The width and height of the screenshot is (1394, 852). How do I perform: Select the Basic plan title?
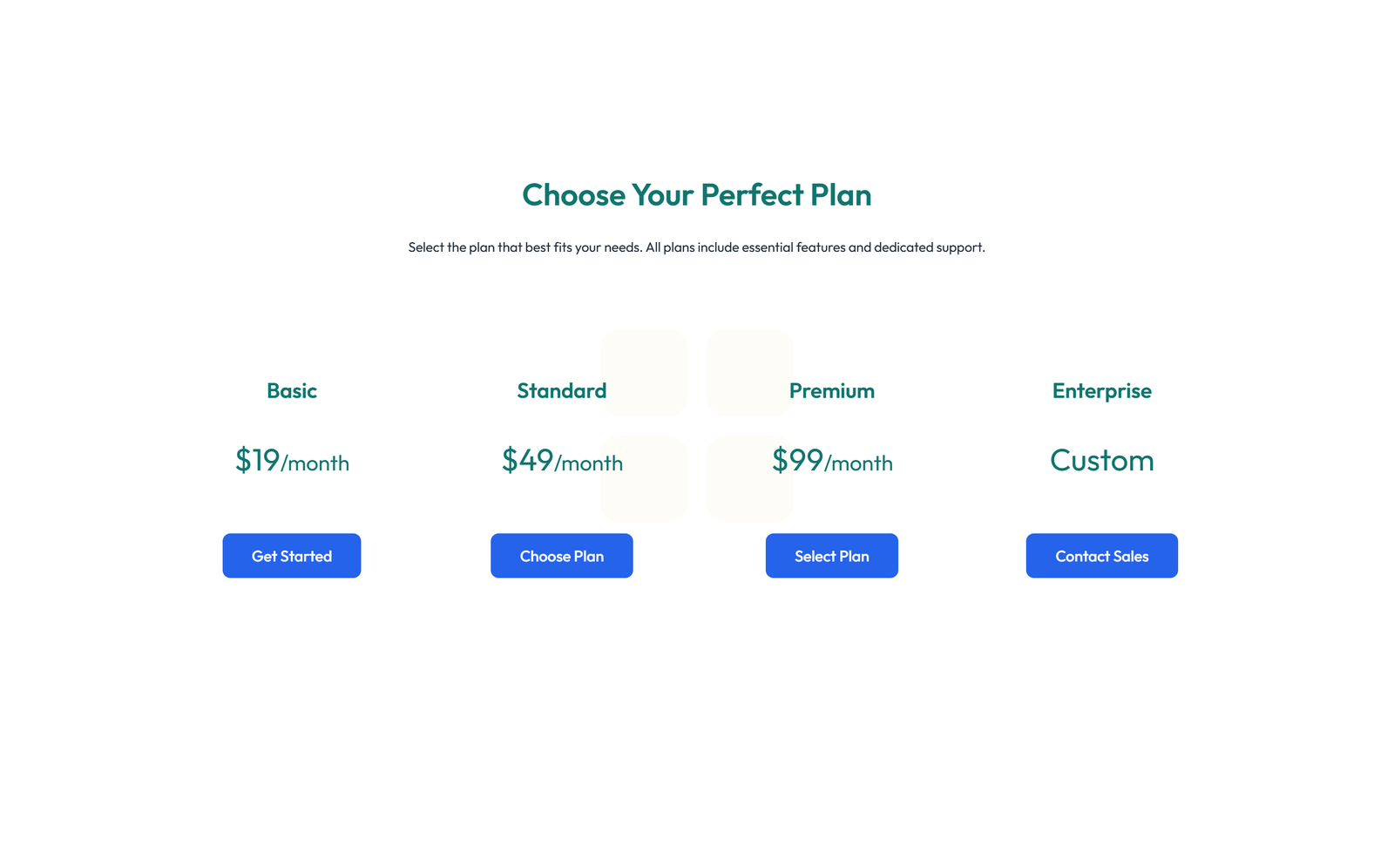291,390
